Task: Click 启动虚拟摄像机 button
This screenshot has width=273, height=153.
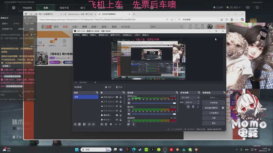Action: point(211,108)
